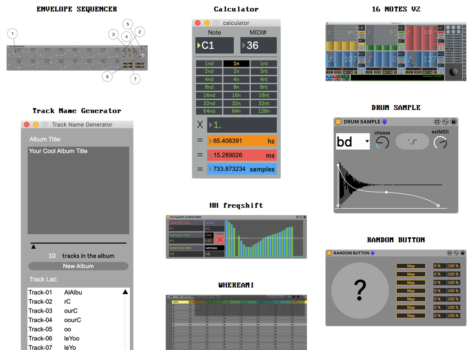Click the first Map button in RANDOM BUTTON

(411, 266)
